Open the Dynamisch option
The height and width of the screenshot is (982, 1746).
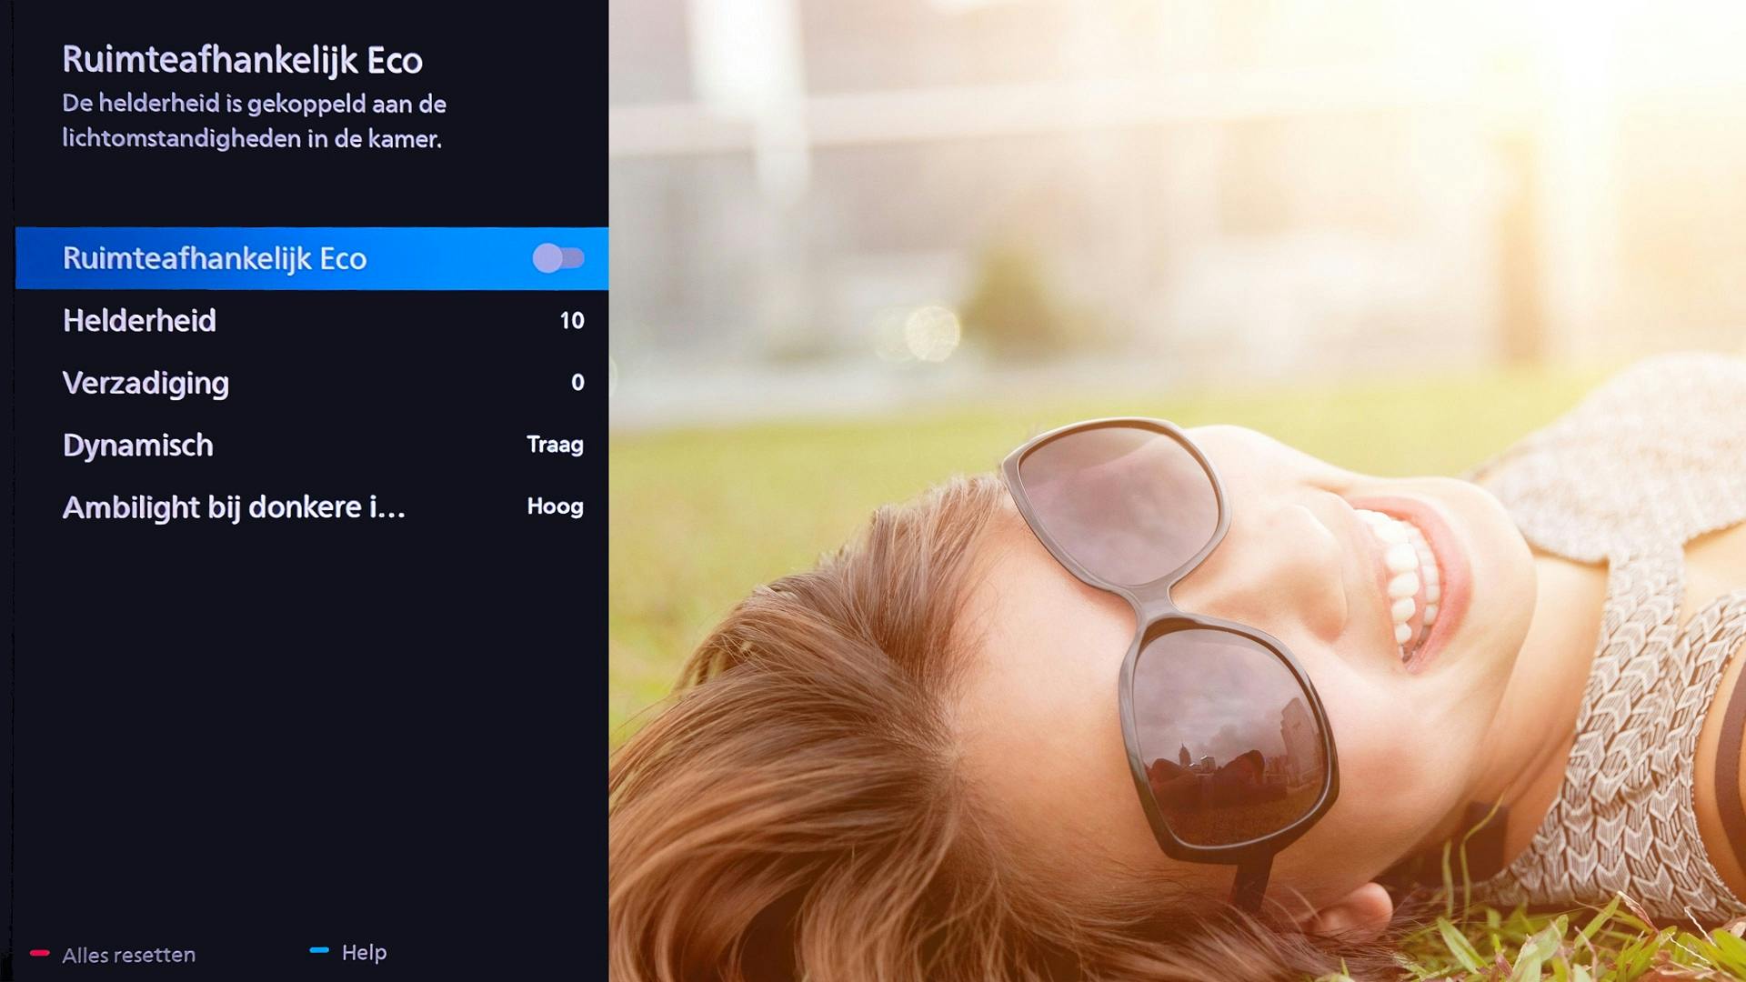[x=138, y=446]
